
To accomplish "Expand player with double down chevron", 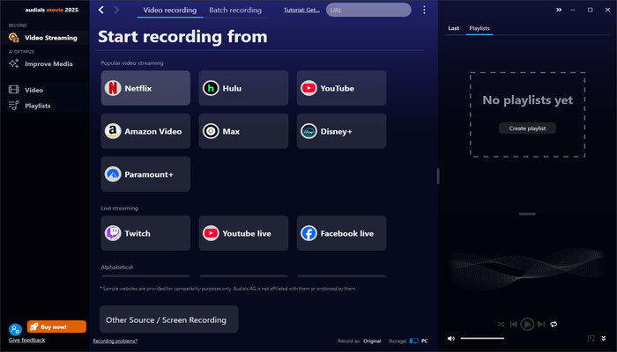I will 604,338.
